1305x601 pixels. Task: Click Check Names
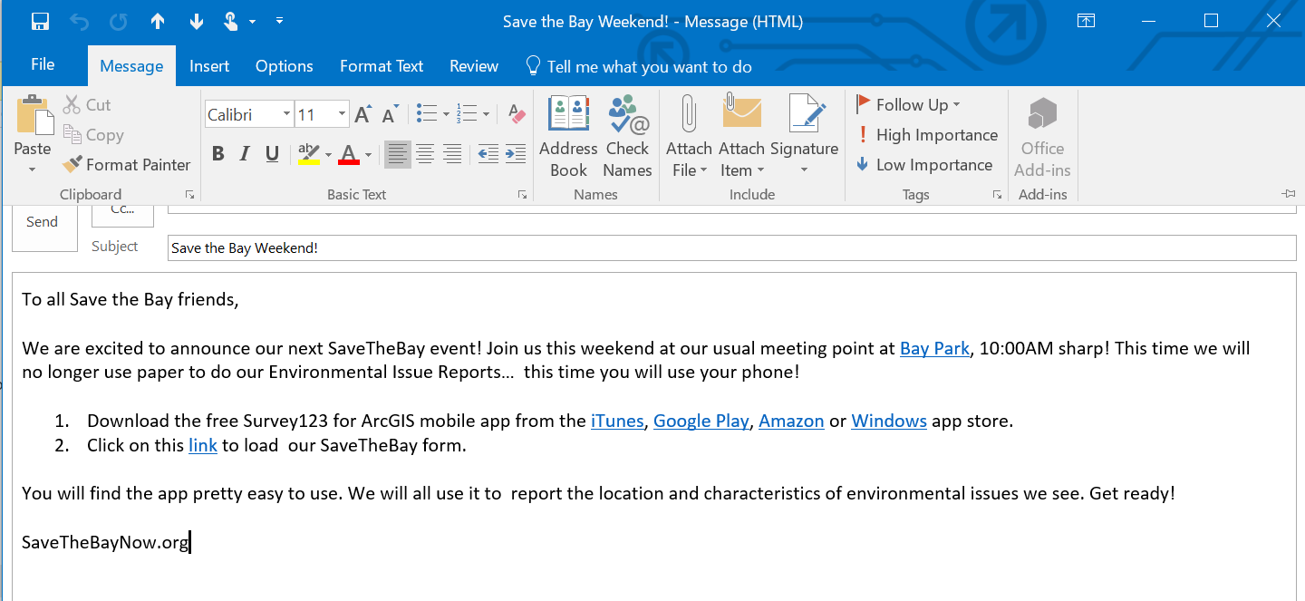click(x=627, y=136)
